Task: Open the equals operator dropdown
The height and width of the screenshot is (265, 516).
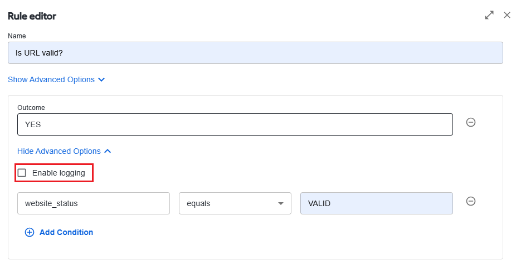Action: 235,203
